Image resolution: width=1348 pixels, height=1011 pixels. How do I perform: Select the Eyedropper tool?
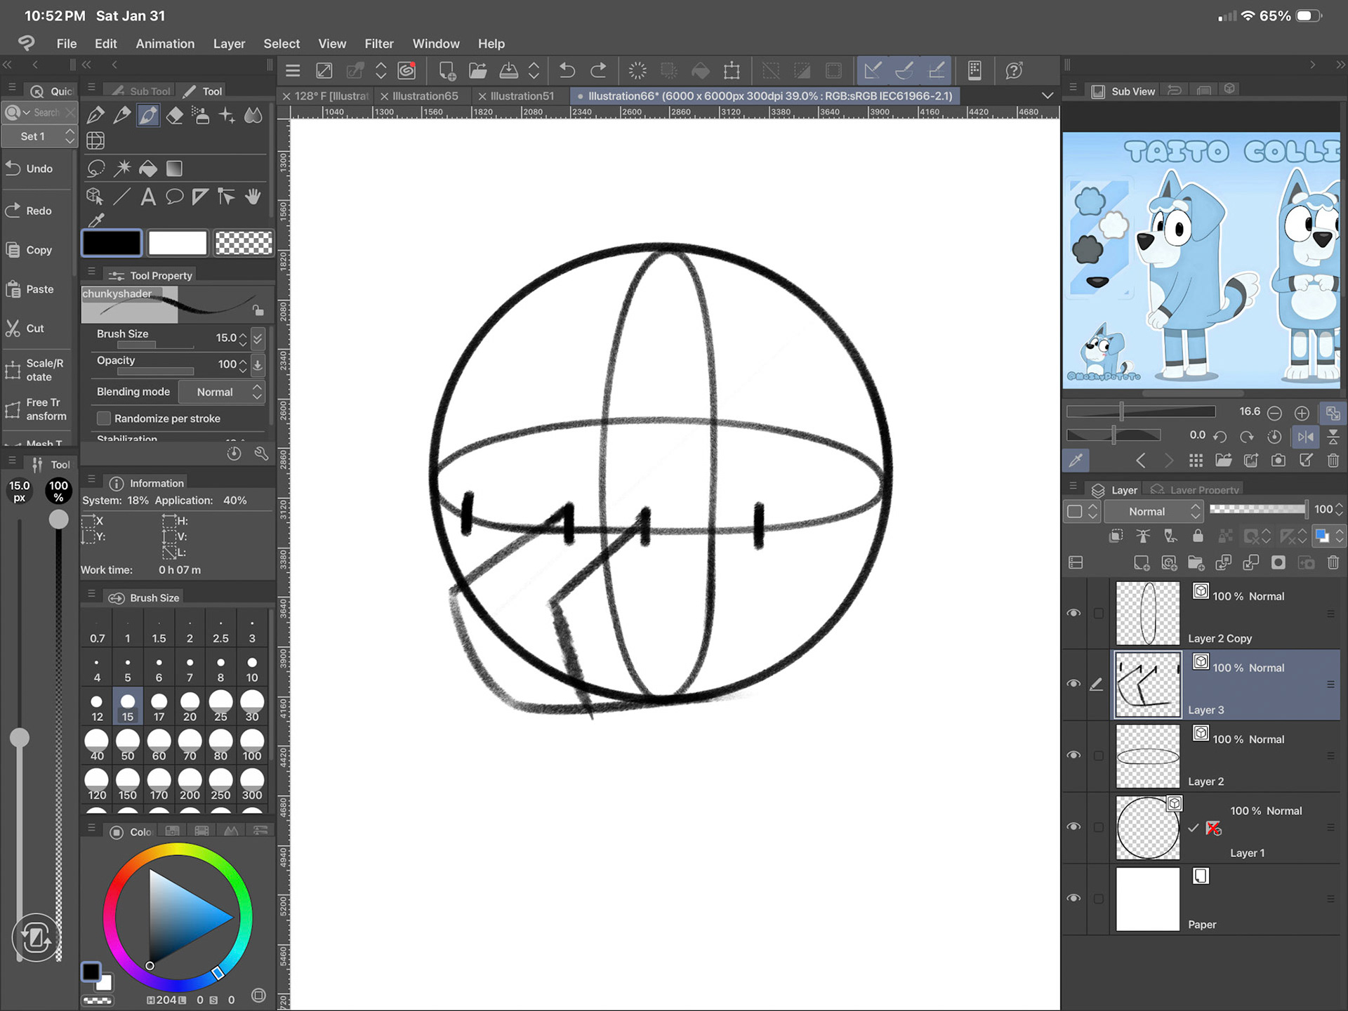pos(96,220)
